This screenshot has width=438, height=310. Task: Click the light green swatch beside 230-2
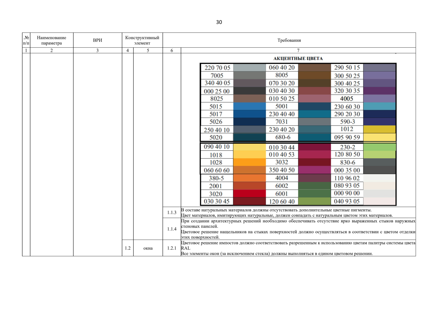pos(379,147)
